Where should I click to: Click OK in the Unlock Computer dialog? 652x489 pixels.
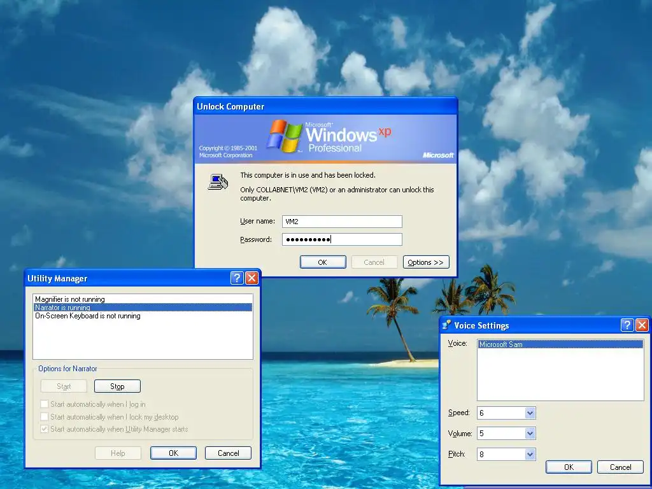pyautogui.click(x=323, y=262)
